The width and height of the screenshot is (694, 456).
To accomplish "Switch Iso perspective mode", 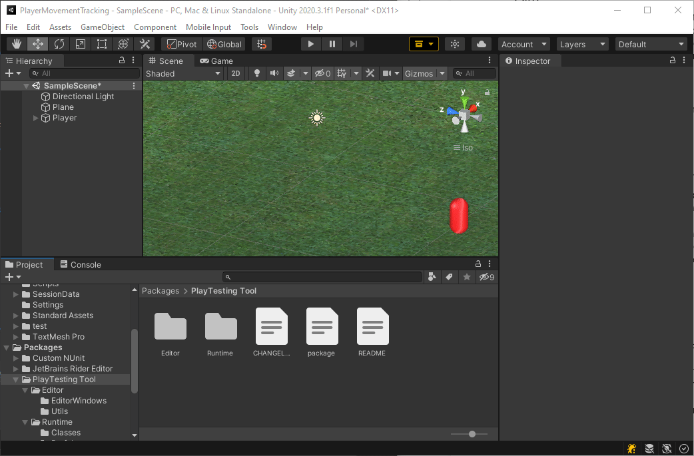I will coord(463,148).
